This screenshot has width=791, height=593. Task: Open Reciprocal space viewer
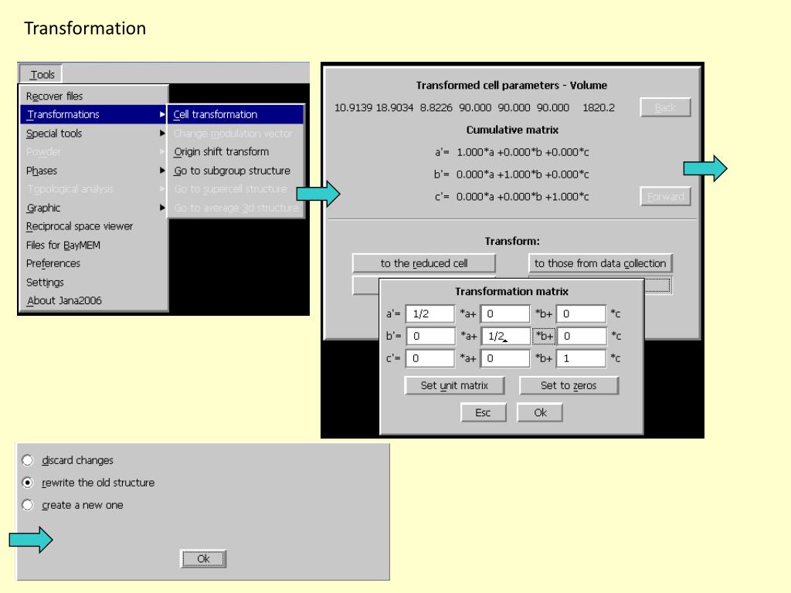(80, 226)
